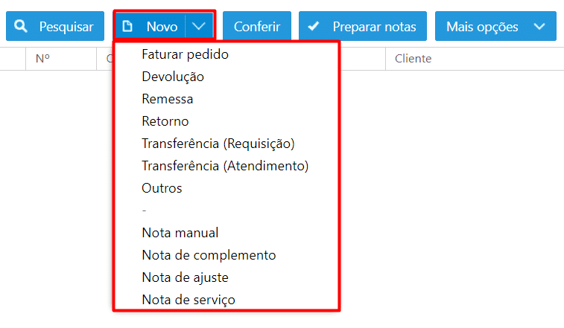Choose Faturar pedido from the menu
The image size is (564, 328).
(186, 54)
